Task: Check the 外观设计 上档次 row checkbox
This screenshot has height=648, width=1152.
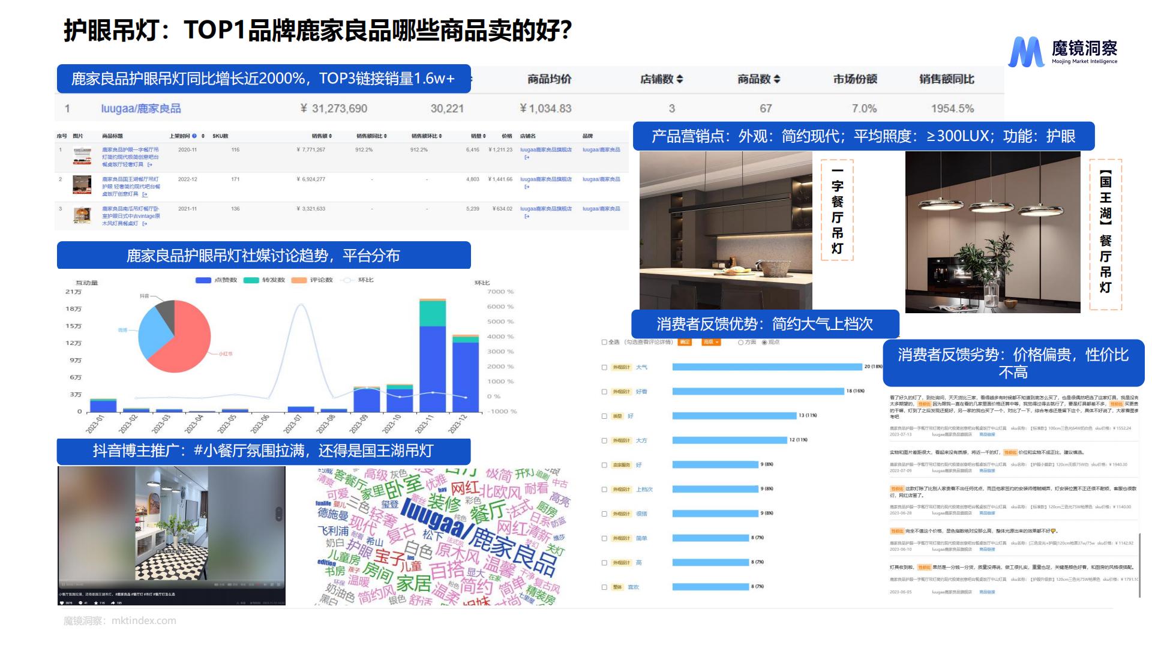Action: [604, 490]
